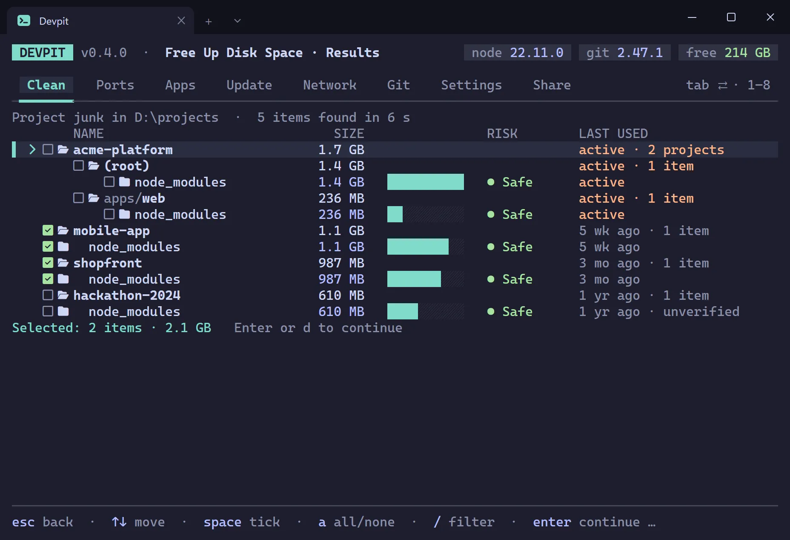Image resolution: width=790 pixels, height=540 pixels.
Task: Tick the apps/web checkbox
Action: pos(78,198)
